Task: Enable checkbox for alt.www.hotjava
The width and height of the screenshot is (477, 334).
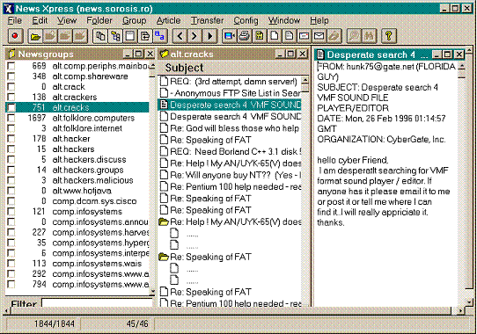Action: click(x=11, y=191)
